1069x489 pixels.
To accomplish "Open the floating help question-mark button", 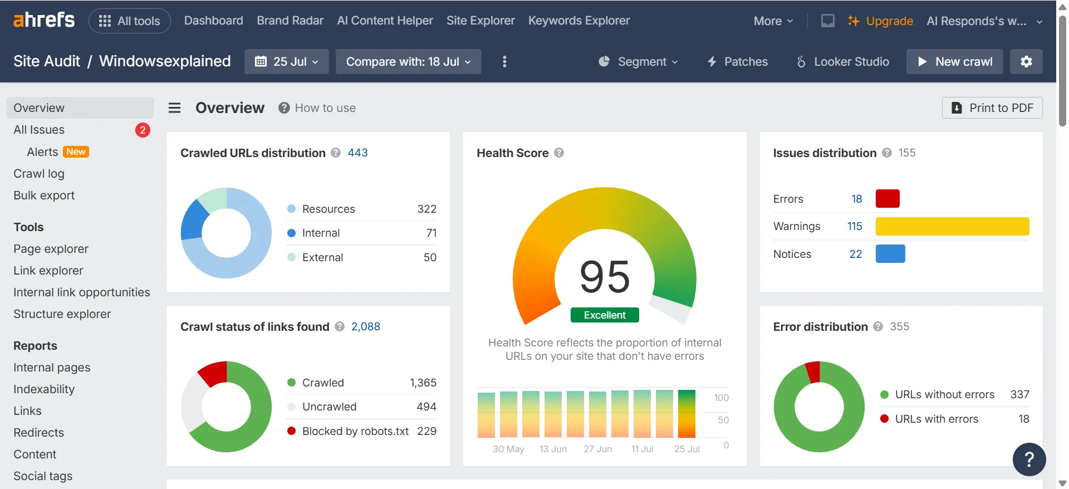I will [x=1029, y=459].
